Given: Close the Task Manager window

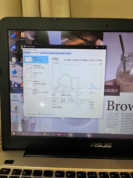Looking at the screenshot, I should [x=103, y=47].
